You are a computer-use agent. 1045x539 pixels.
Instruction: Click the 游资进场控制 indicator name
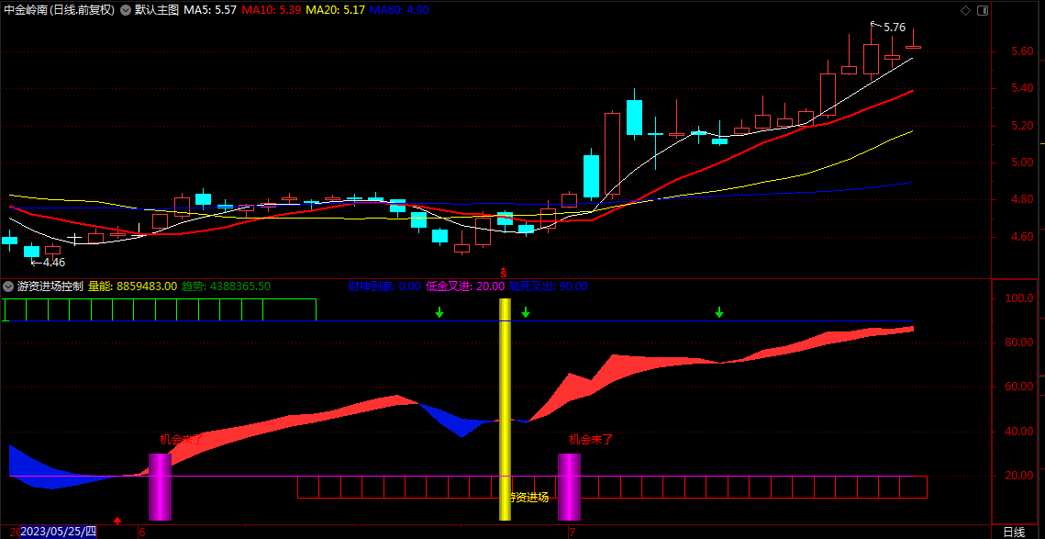point(50,286)
